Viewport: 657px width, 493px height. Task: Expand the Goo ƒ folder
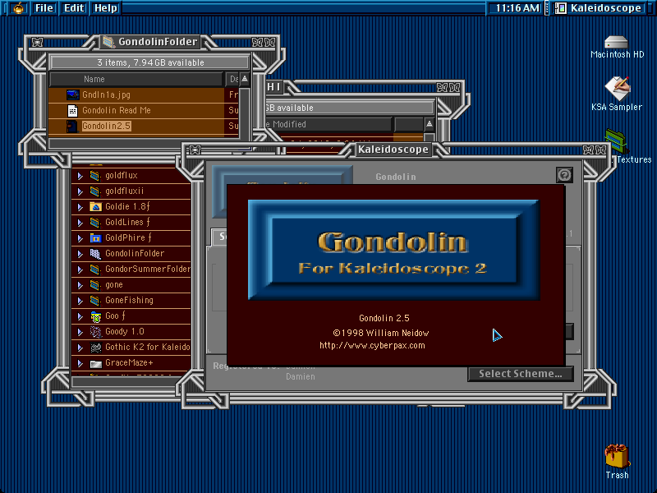[80, 316]
